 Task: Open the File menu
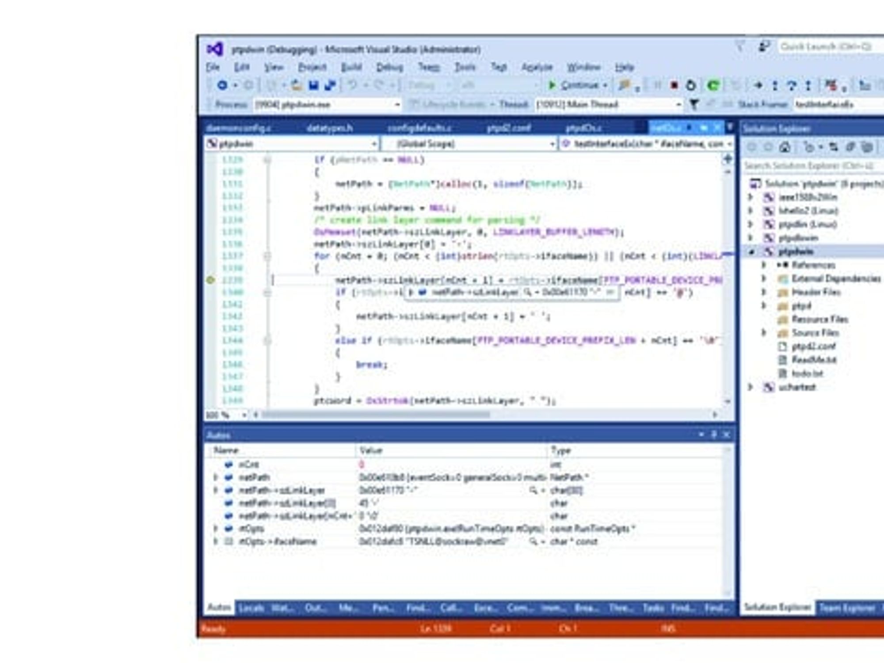pos(213,67)
